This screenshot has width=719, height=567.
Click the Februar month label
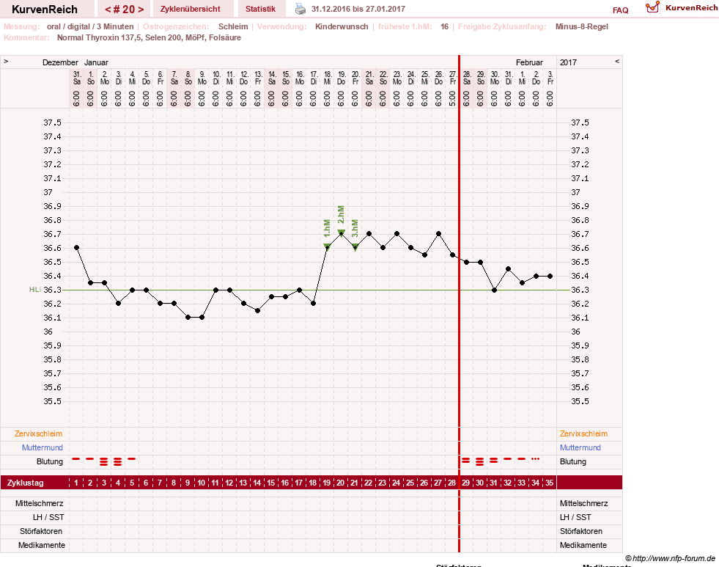(x=529, y=62)
